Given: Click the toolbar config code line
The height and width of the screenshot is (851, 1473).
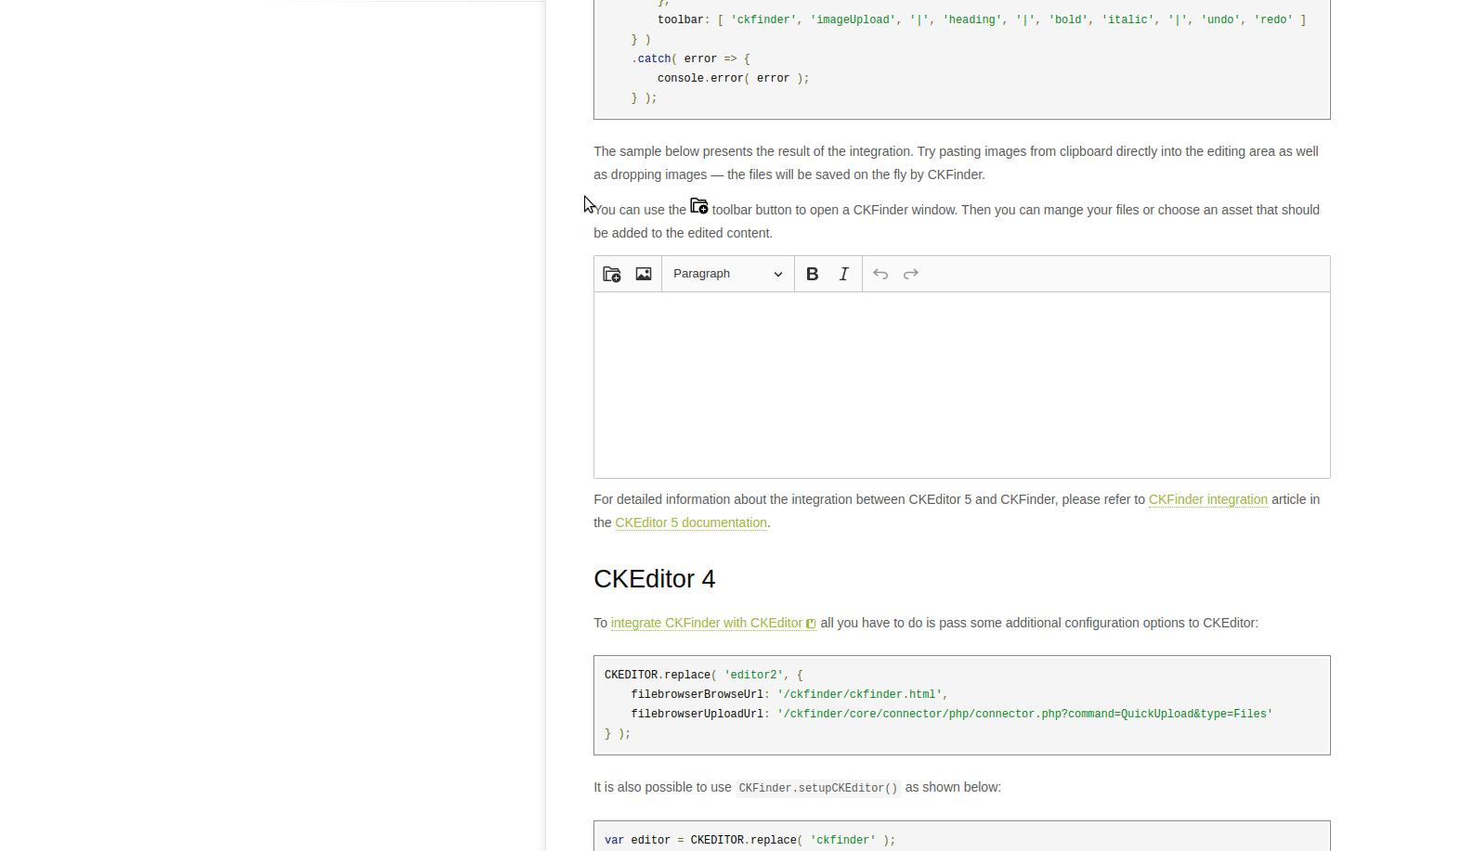Looking at the screenshot, I should 982,19.
